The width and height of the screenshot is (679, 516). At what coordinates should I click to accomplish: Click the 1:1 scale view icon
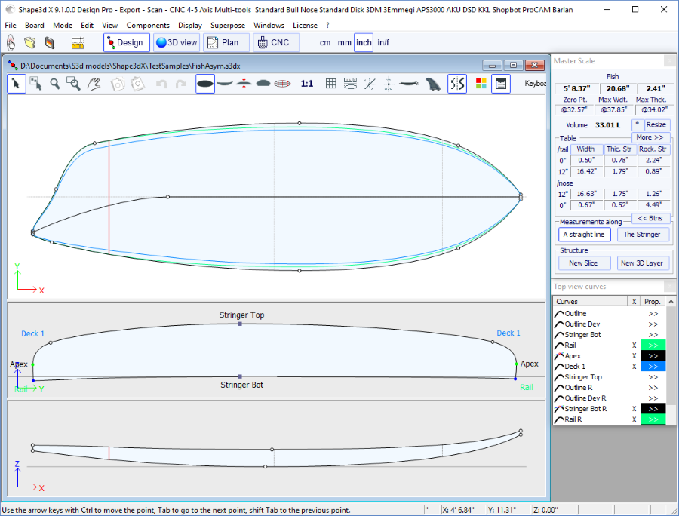(307, 84)
